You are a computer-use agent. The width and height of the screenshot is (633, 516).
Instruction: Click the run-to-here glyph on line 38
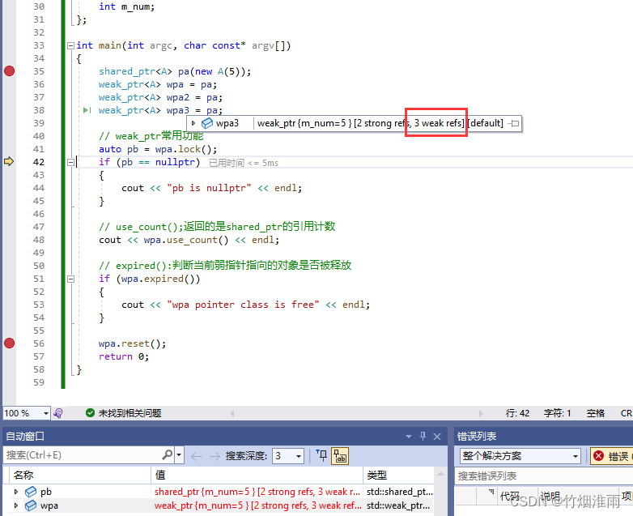click(87, 110)
